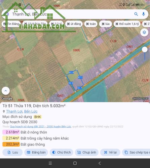Select the 'toàn' filter chip

coord(91,24)
